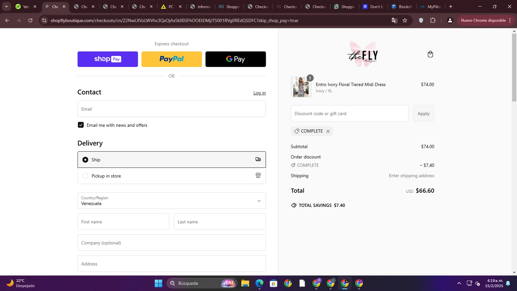The image size is (517, 291).
Task: Open File Explorer from taskbar
Action: coord(245,283)
